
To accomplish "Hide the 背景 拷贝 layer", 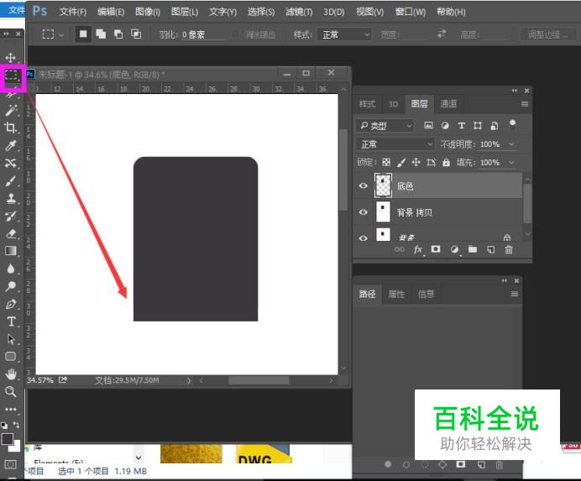I will (363, 212).
